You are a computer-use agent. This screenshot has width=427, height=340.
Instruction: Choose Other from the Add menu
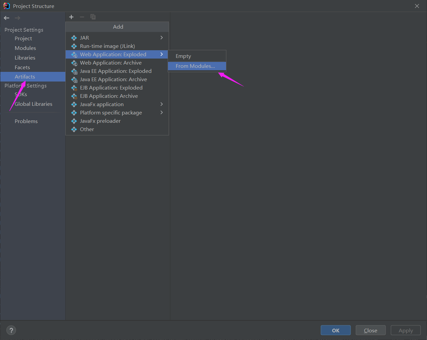click(x=117, y=129)
